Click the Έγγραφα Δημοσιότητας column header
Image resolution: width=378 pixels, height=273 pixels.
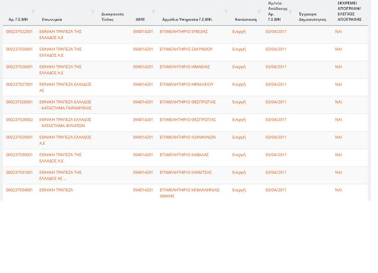point(312,17)
